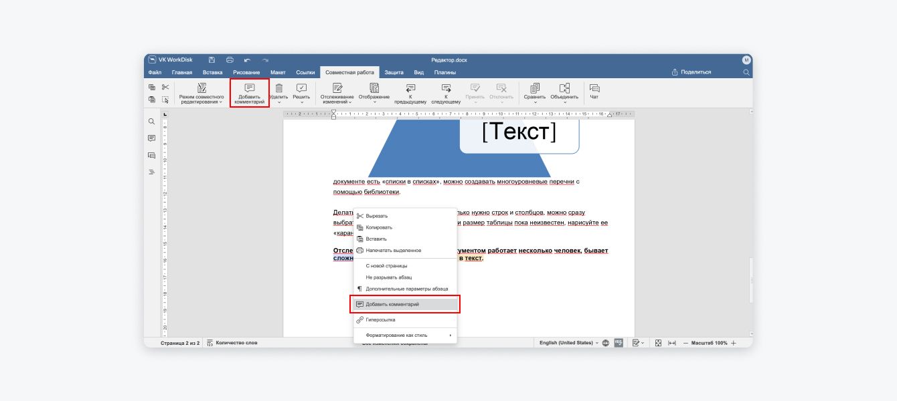897x401 pixels.
Task: Go to next change (К следующему)
Action: (446, 93)
